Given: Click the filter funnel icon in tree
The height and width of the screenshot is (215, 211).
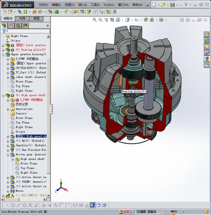Looking at the screenshot, I should click(x=4, y=31).
